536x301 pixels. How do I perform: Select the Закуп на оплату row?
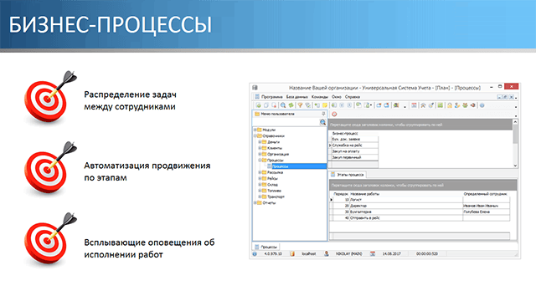pos(354,151)
